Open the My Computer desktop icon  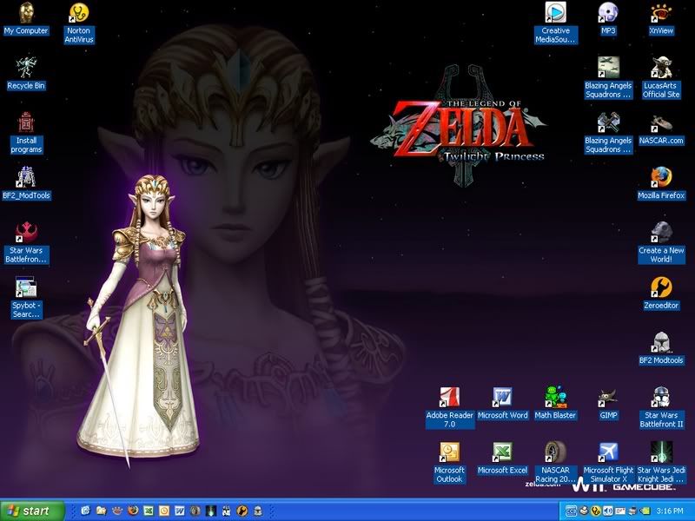click(26, 19)
